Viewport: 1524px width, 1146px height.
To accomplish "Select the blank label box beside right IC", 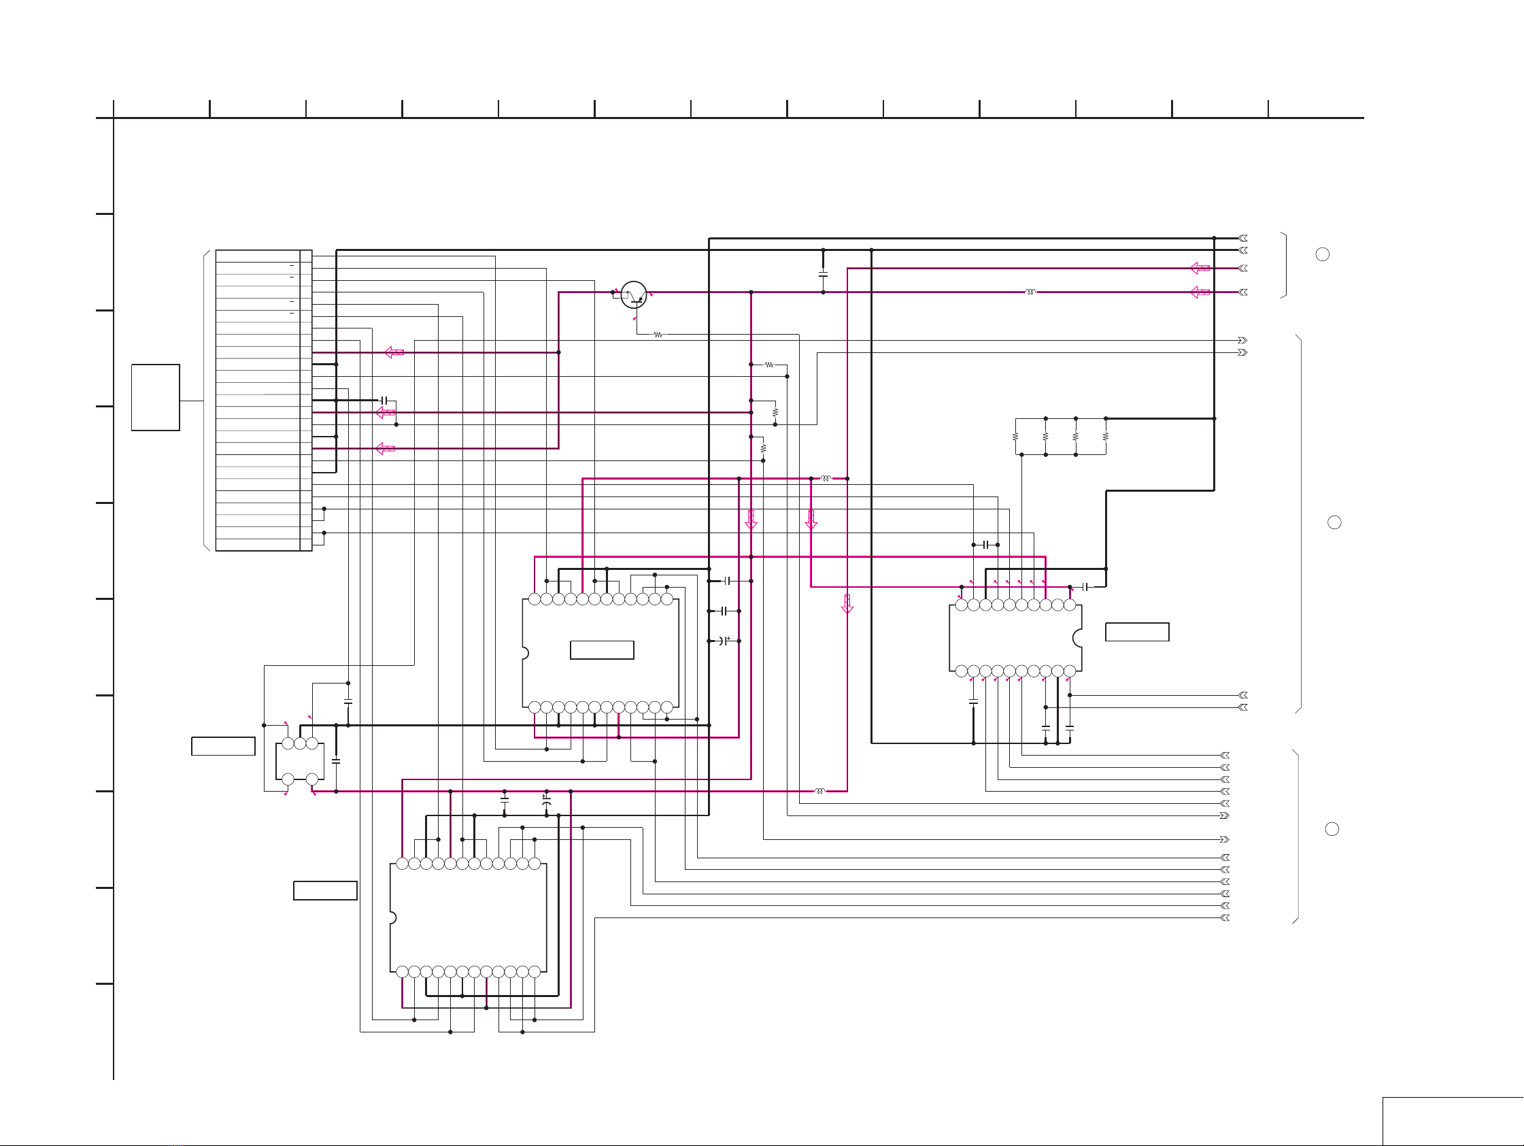I will pos(1138,632).
